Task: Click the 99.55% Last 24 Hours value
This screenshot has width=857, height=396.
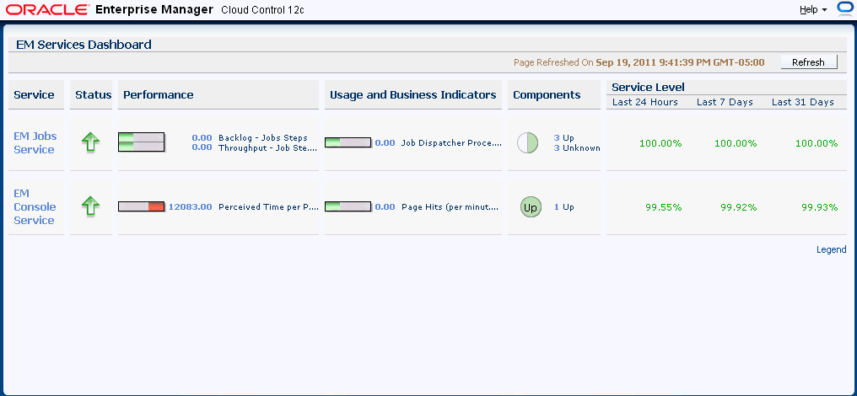Action: coord(664,207)
